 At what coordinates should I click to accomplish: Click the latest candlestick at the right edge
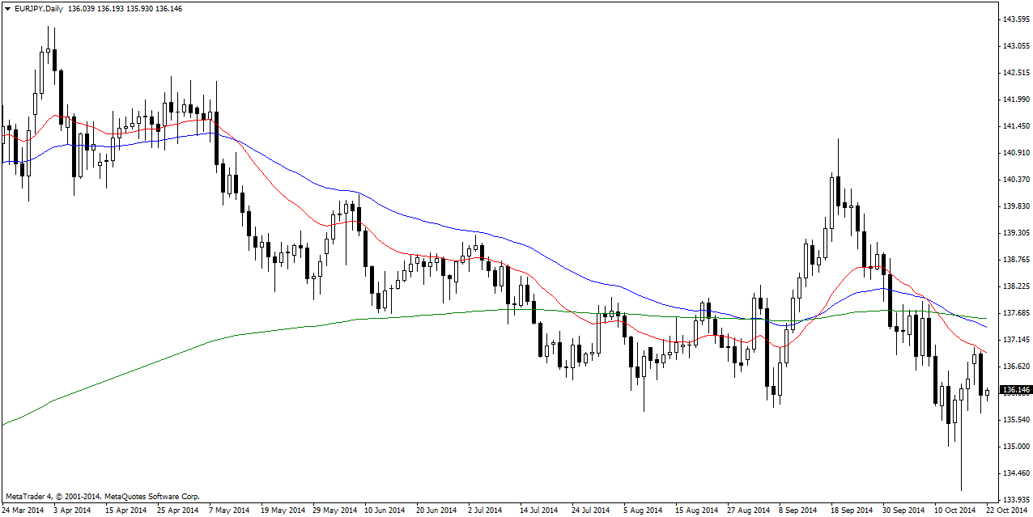(987, 392)
